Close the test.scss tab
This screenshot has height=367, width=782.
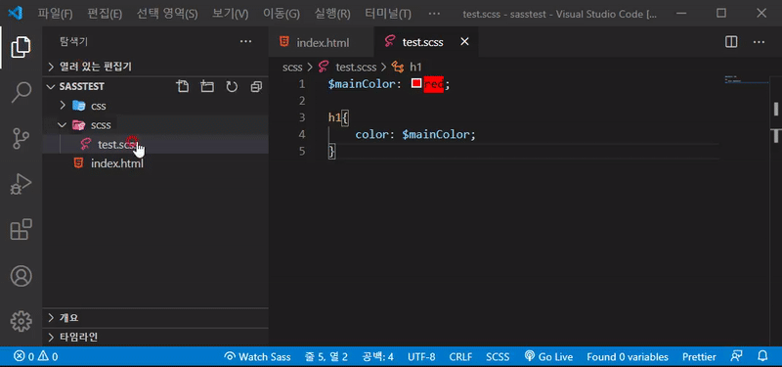(x=464, y=42)
